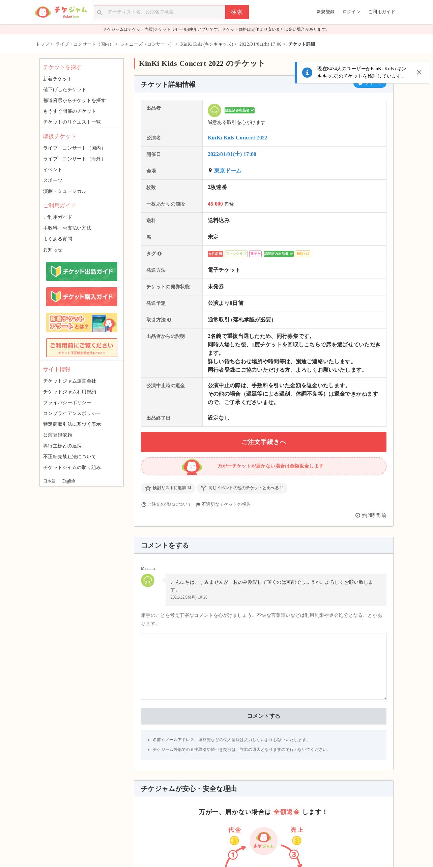The height and width of the screenshot is (867, 433).
Task: Open チケットジャム利用規約 link
Action: 69,392
